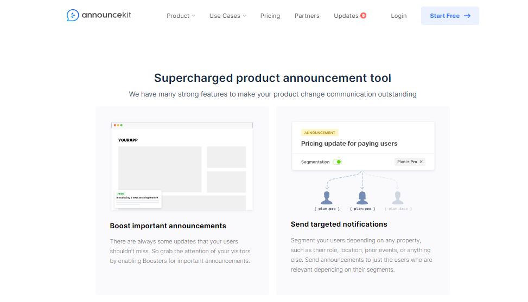528x302 pixels.
Task: Click the Plan is Pro chip
Action: [410, 162]
